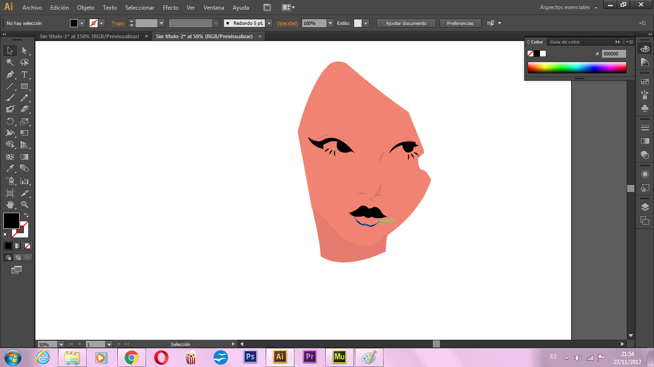
Task: Set paint type to Color
Action: [x=8, y=246]
